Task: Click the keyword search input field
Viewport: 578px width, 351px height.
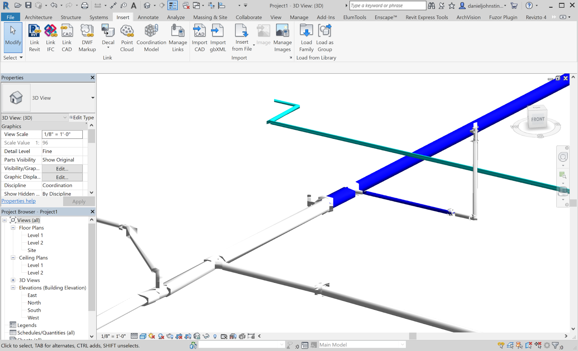Action: tap(387, 5)
